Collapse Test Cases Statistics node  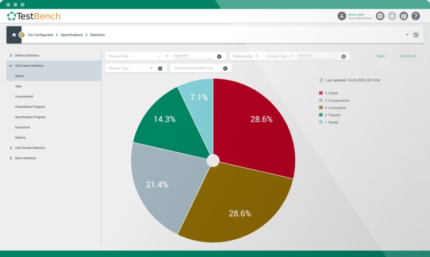pos(11,66)
